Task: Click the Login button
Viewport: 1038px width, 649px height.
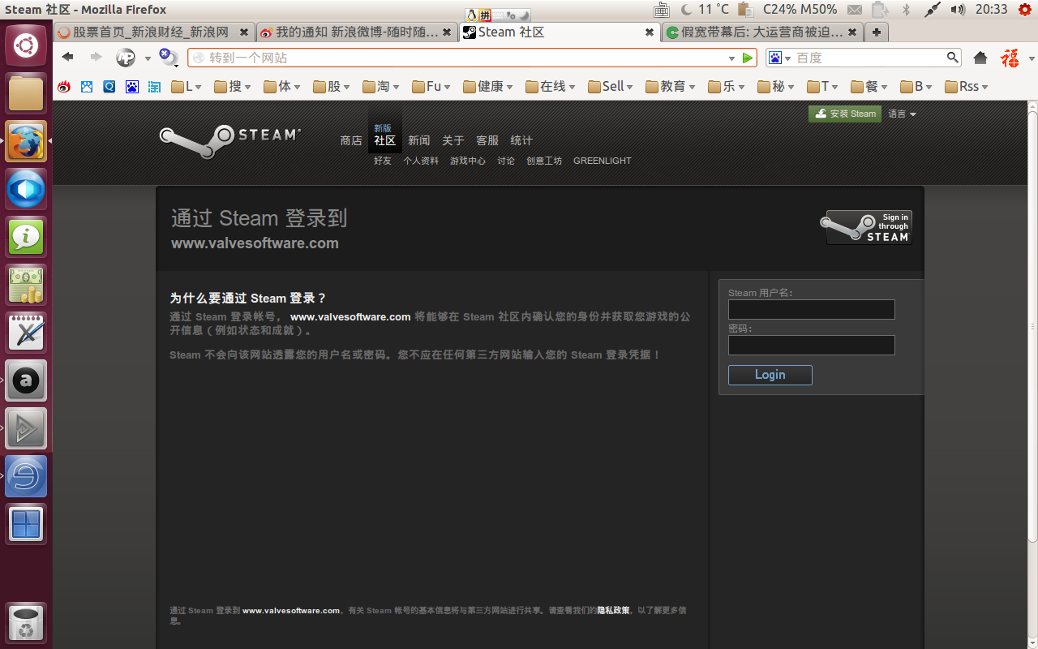Action: tap(770, 375)
